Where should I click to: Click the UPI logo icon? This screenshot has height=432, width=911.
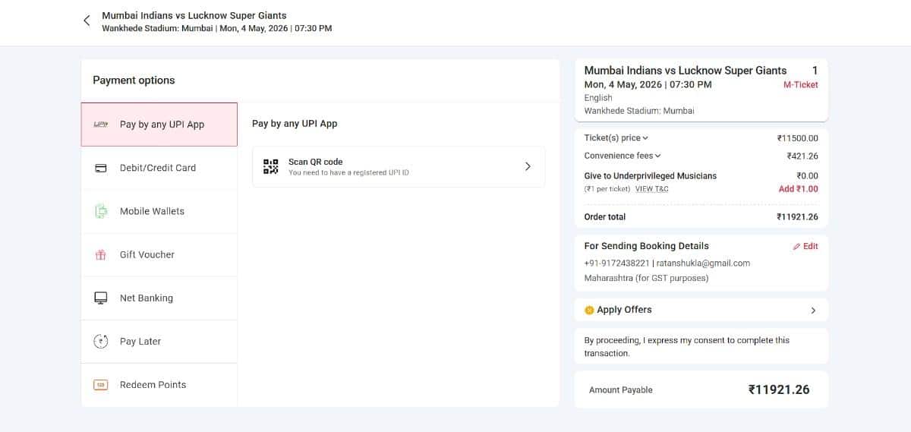click(x=100, y=125)
